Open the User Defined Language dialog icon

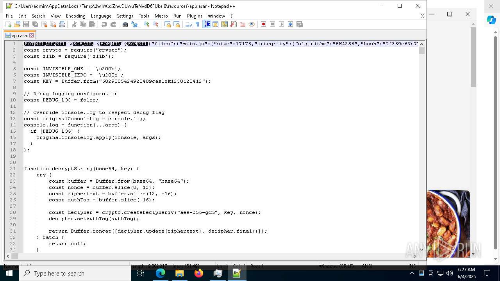point(215,24)
